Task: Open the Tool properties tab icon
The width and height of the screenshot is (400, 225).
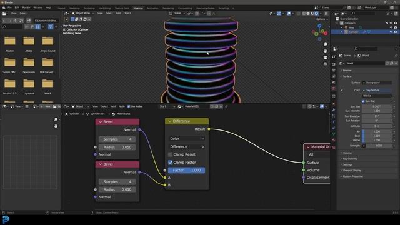Action: pyautogui.click(x=334, y=57)
